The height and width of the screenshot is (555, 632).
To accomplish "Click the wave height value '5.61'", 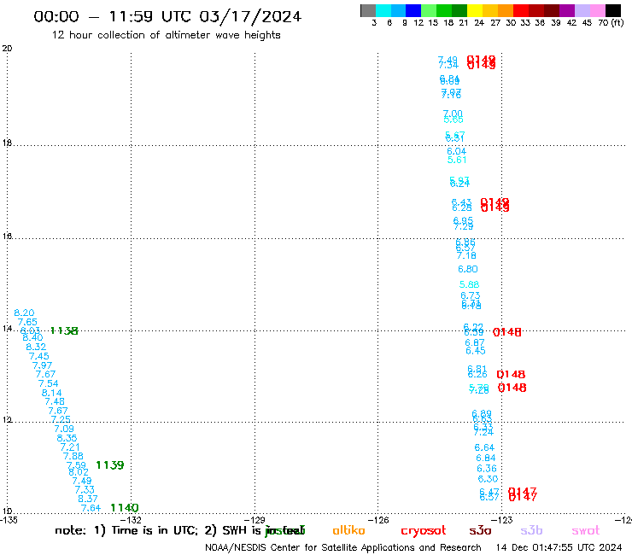I will (x=457, y=160).
